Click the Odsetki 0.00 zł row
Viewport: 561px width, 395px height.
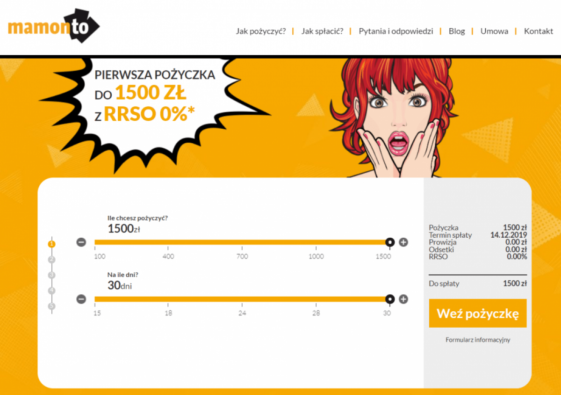(478, 249)
